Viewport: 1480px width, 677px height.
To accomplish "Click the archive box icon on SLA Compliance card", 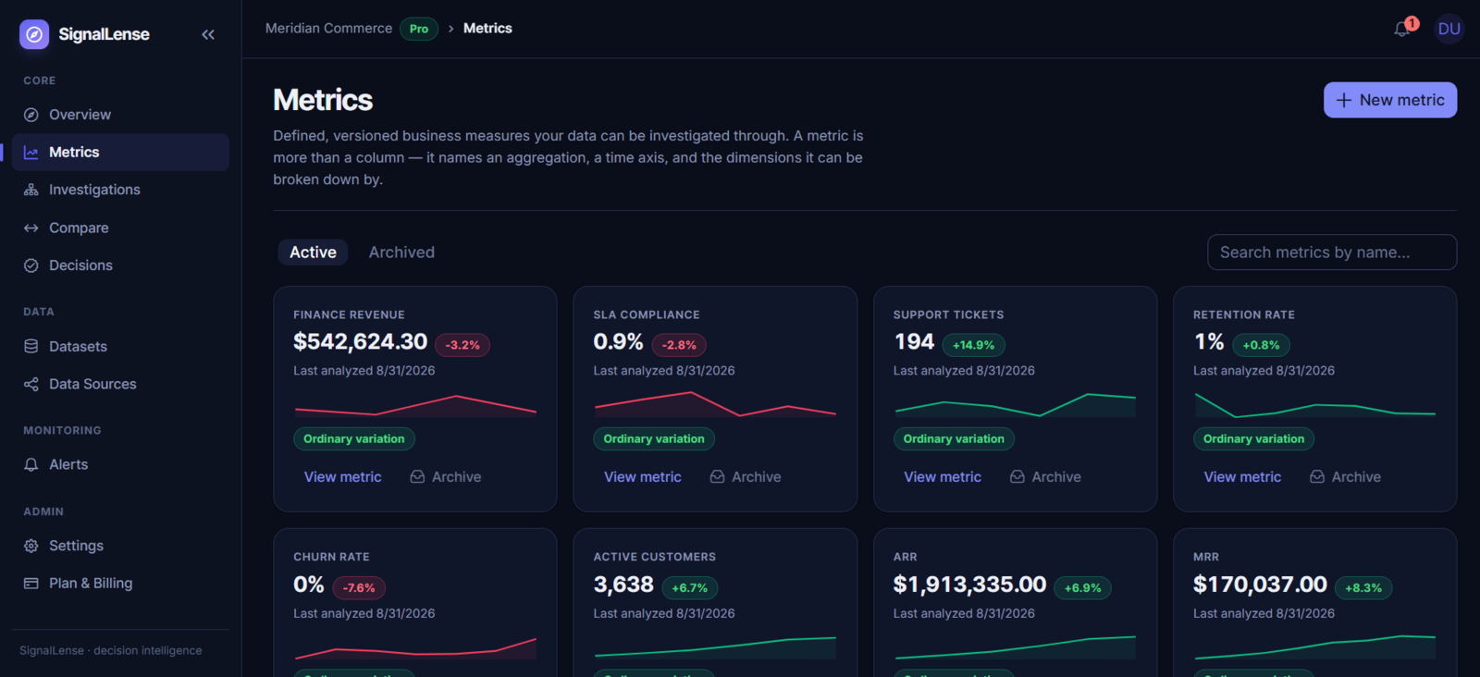I will (717, 476).
